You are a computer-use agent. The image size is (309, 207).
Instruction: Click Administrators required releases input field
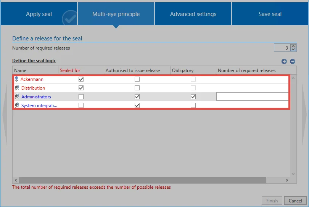click(x=253, y=97)
